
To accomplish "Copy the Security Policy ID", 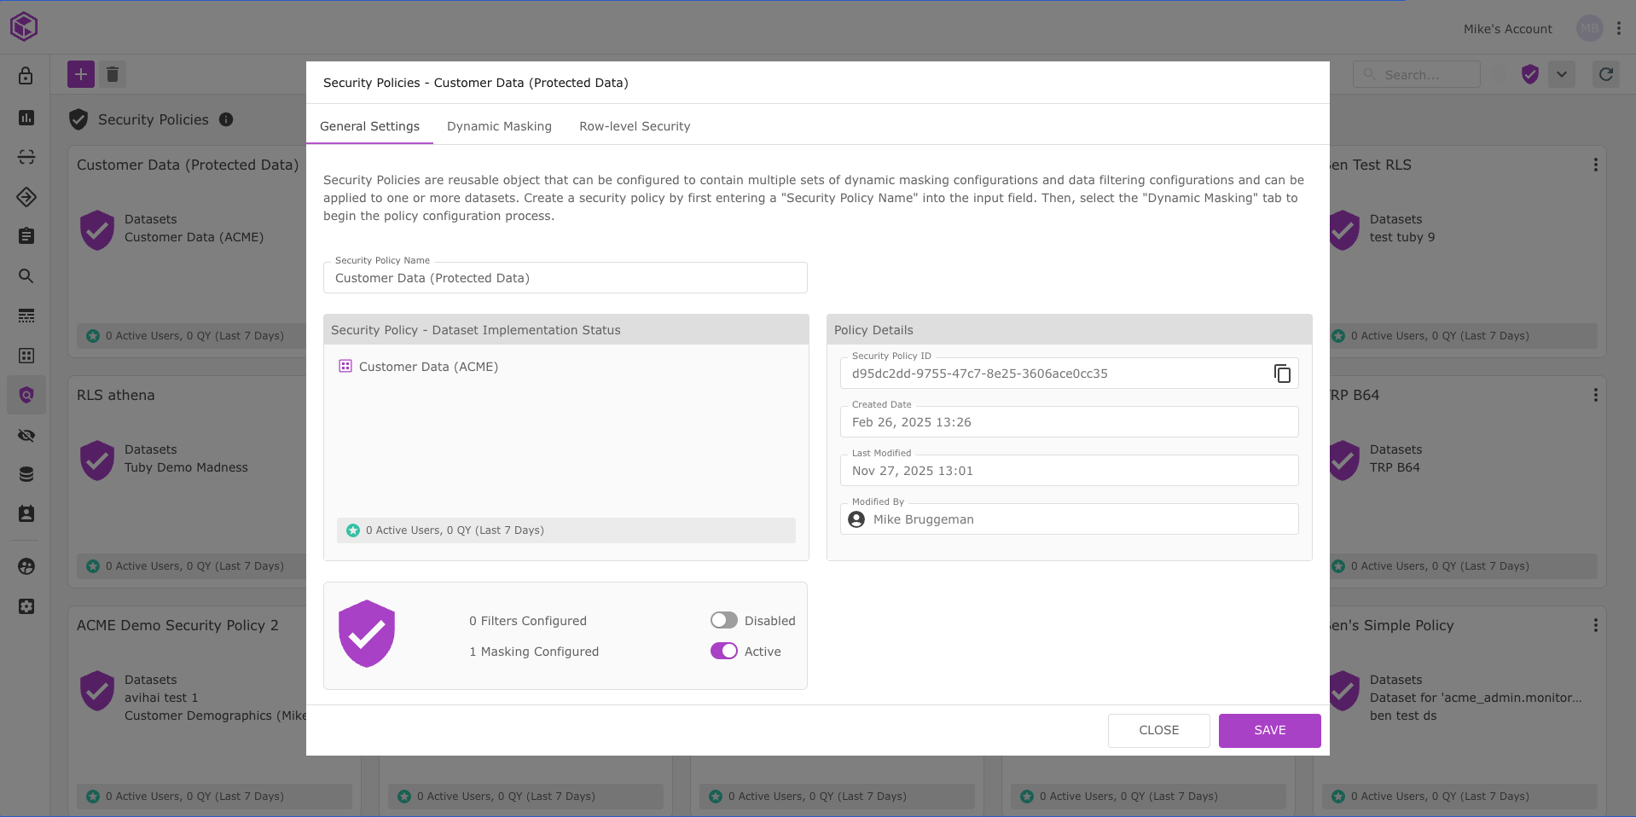I will pos(1282,374).
